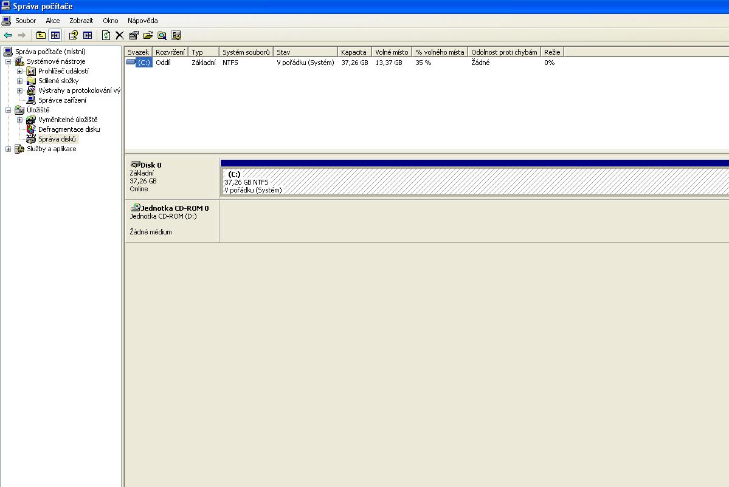Click the CD-ROM 0 disc icon
729x487 pixels.
pos(136,207)
